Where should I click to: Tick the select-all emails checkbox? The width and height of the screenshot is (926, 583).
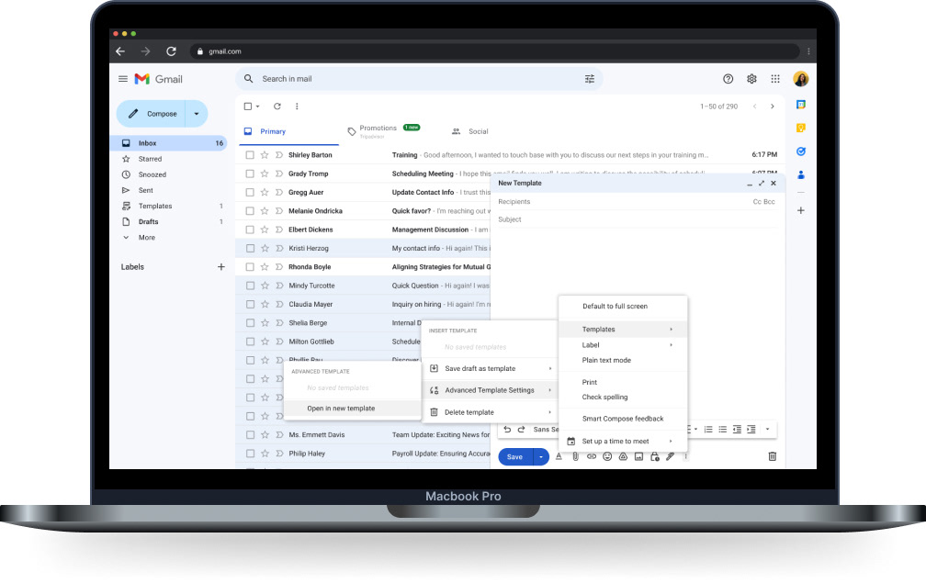[248, 107]
